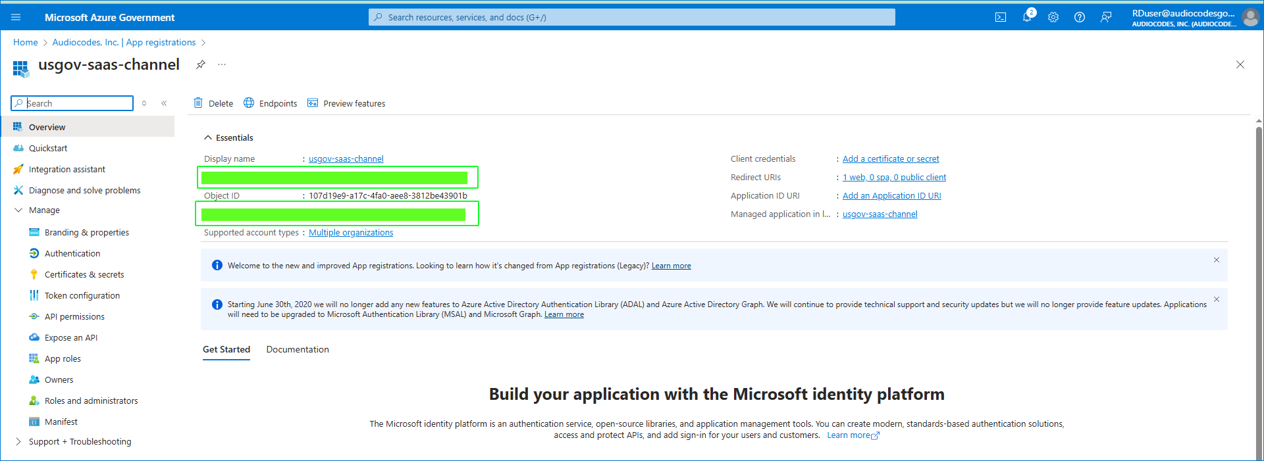Click the Expose an API icon
The width and height of the screenshot is (1264, 461).
34,337
